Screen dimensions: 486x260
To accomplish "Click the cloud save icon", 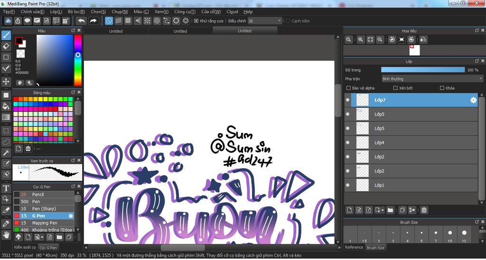I will [x=8, y=21].
